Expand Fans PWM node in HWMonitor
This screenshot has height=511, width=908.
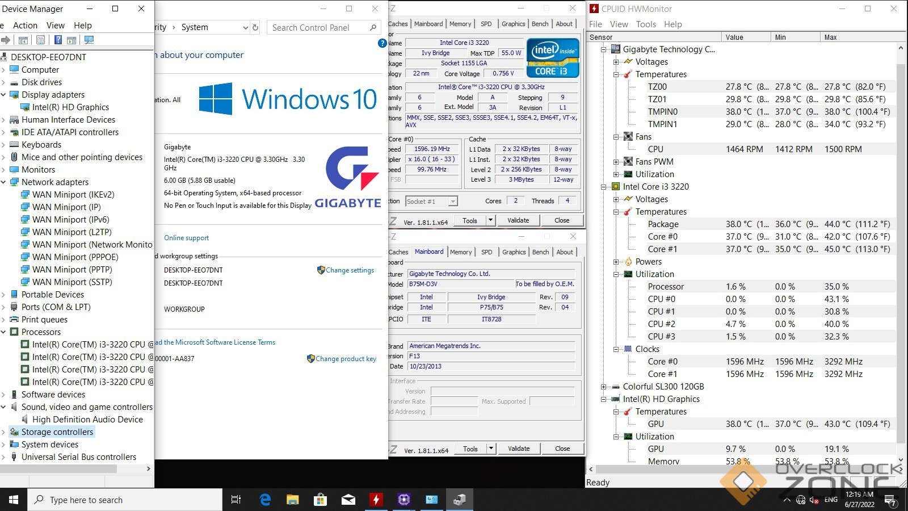tap(616, 162)
